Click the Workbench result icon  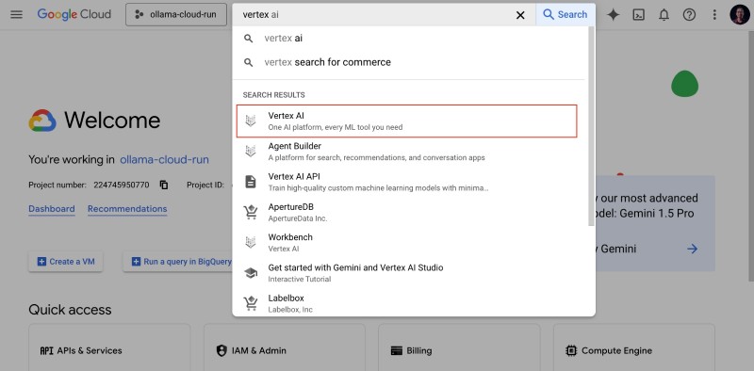tap(251, 243)
